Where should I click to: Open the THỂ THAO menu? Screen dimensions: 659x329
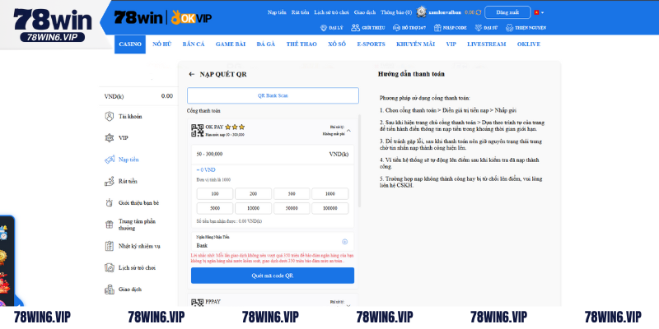(301, 44)
